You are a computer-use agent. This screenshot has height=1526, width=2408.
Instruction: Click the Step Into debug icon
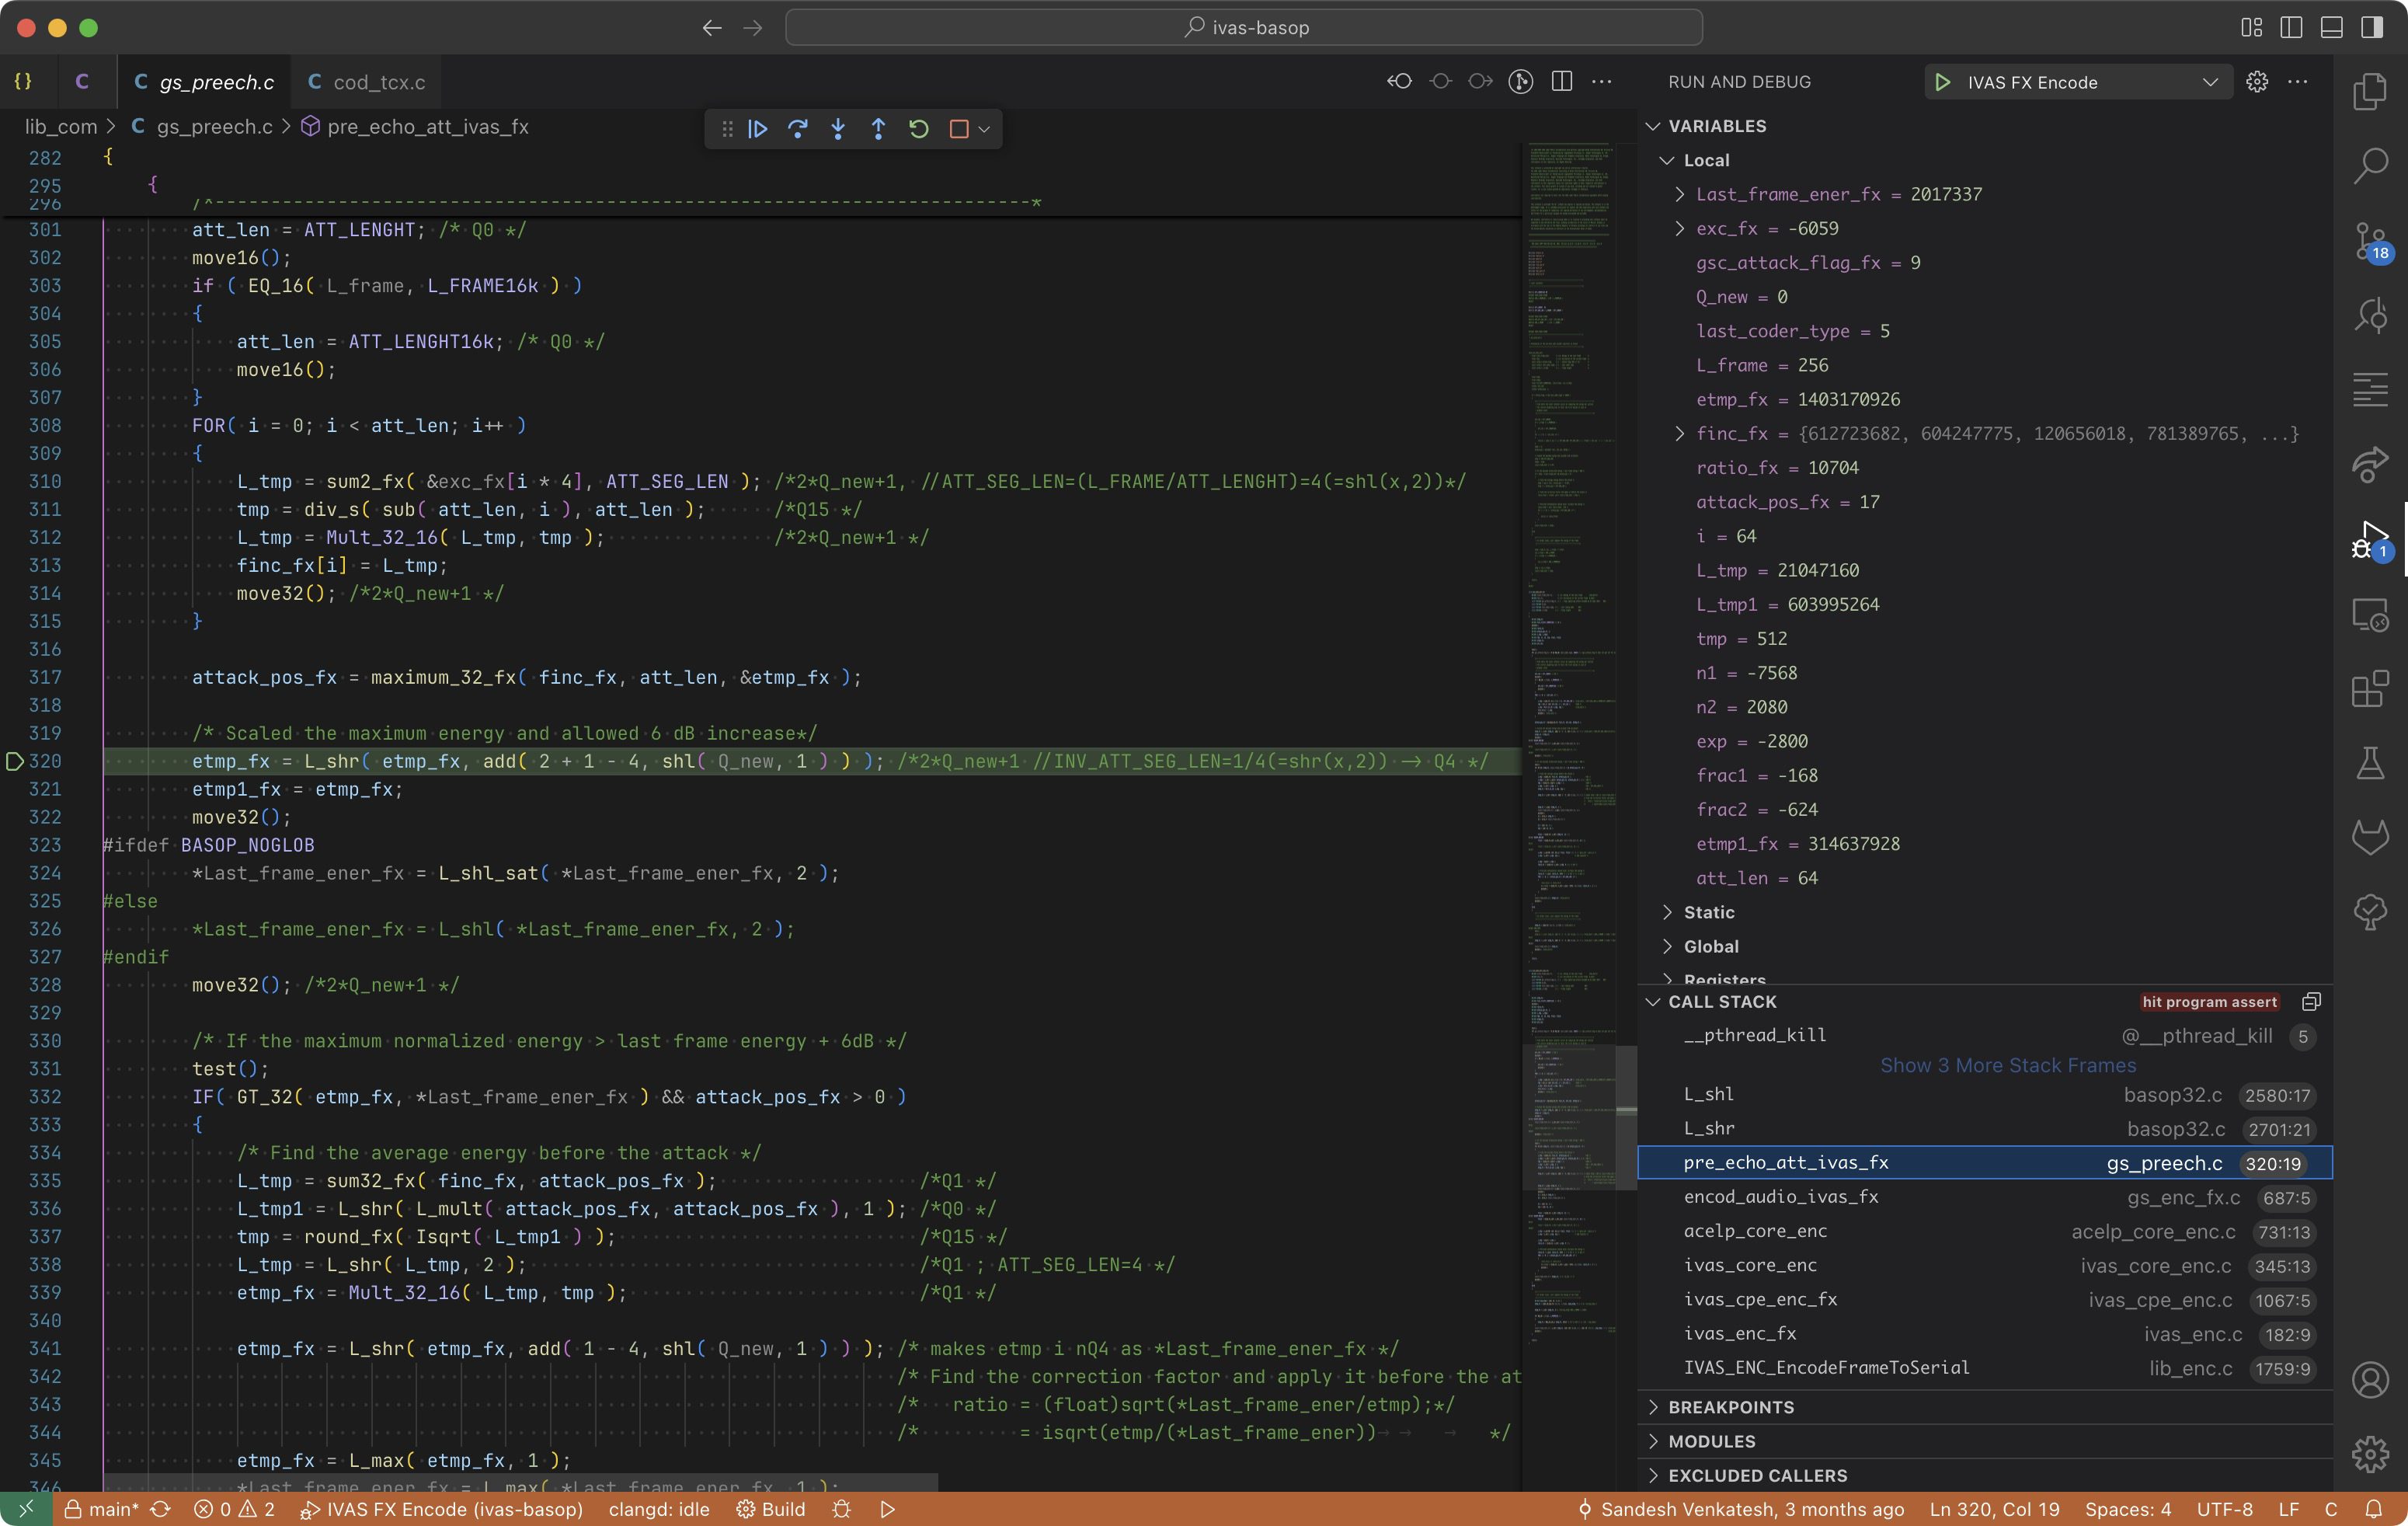838,129
